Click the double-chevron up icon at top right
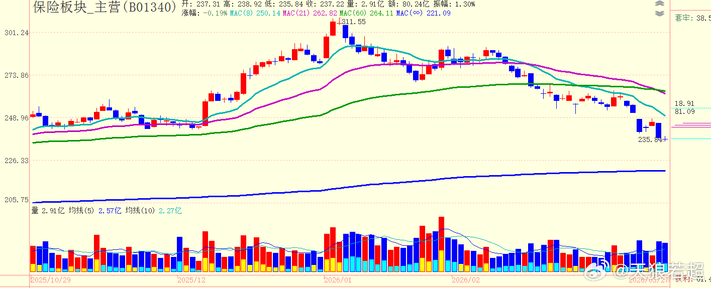The image size is (711, 288). tap(660, 4)
